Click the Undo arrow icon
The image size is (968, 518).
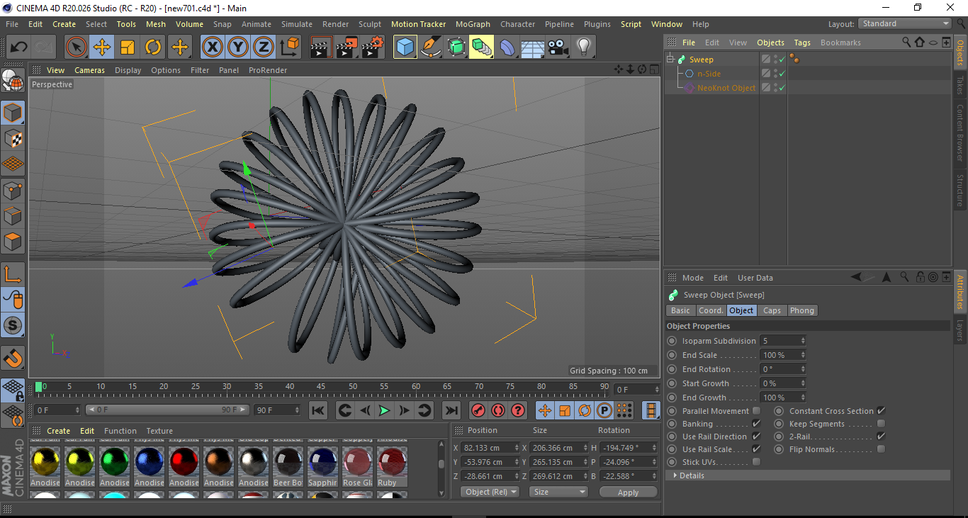[18, 47]
